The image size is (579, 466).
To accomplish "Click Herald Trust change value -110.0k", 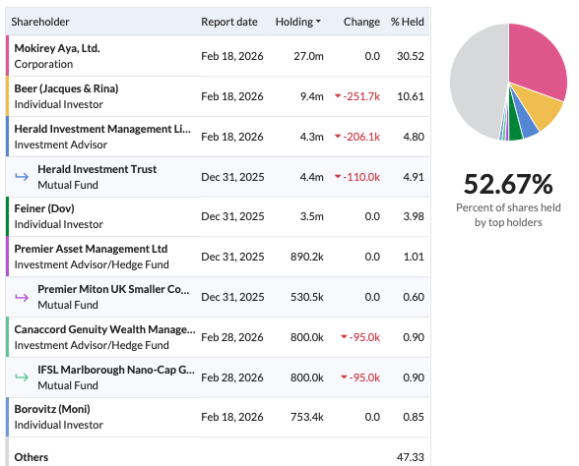I will (x=357, y=177).
